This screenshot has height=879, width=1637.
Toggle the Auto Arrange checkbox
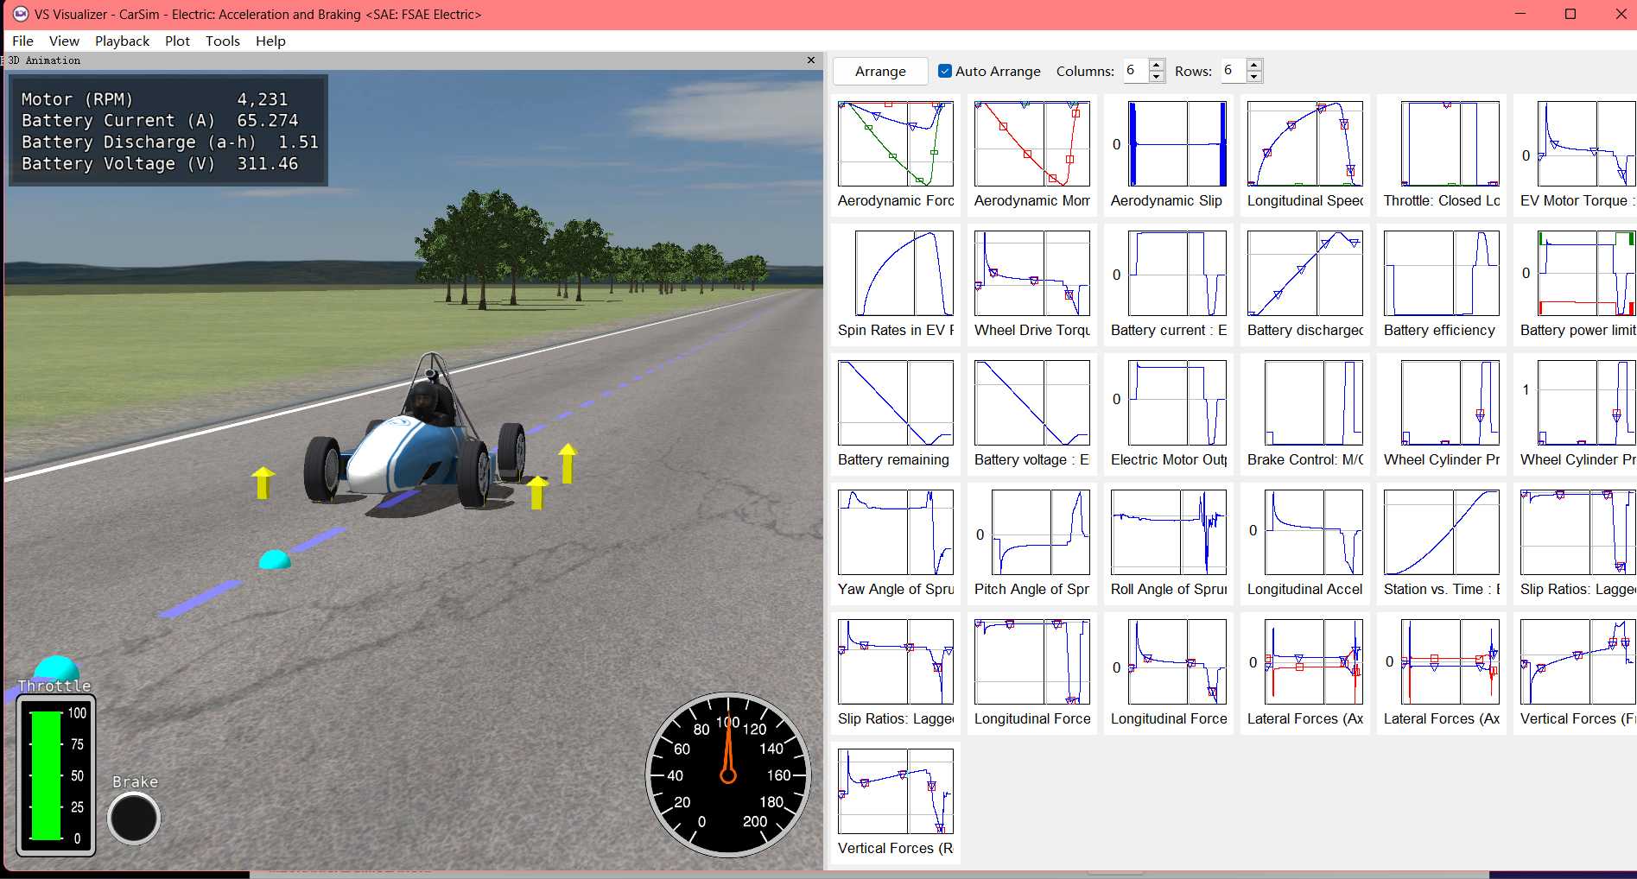point(945,72)
